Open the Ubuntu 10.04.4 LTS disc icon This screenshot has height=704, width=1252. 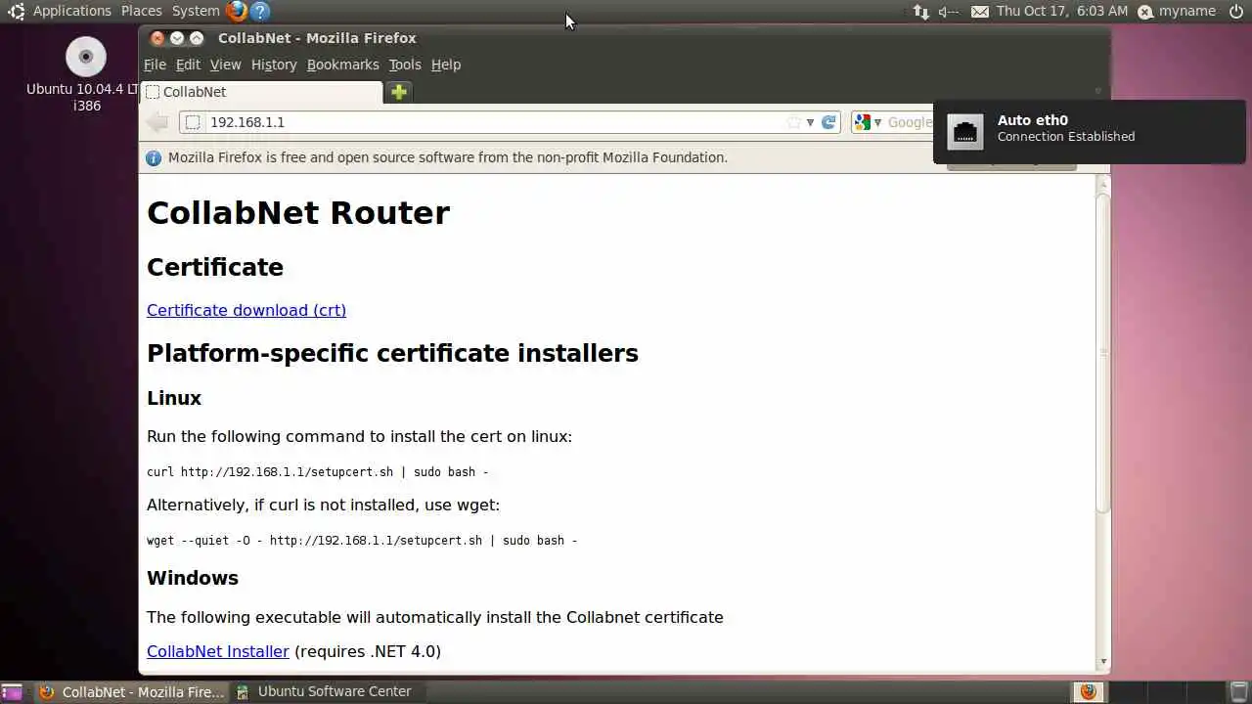(x=86, y=57)
